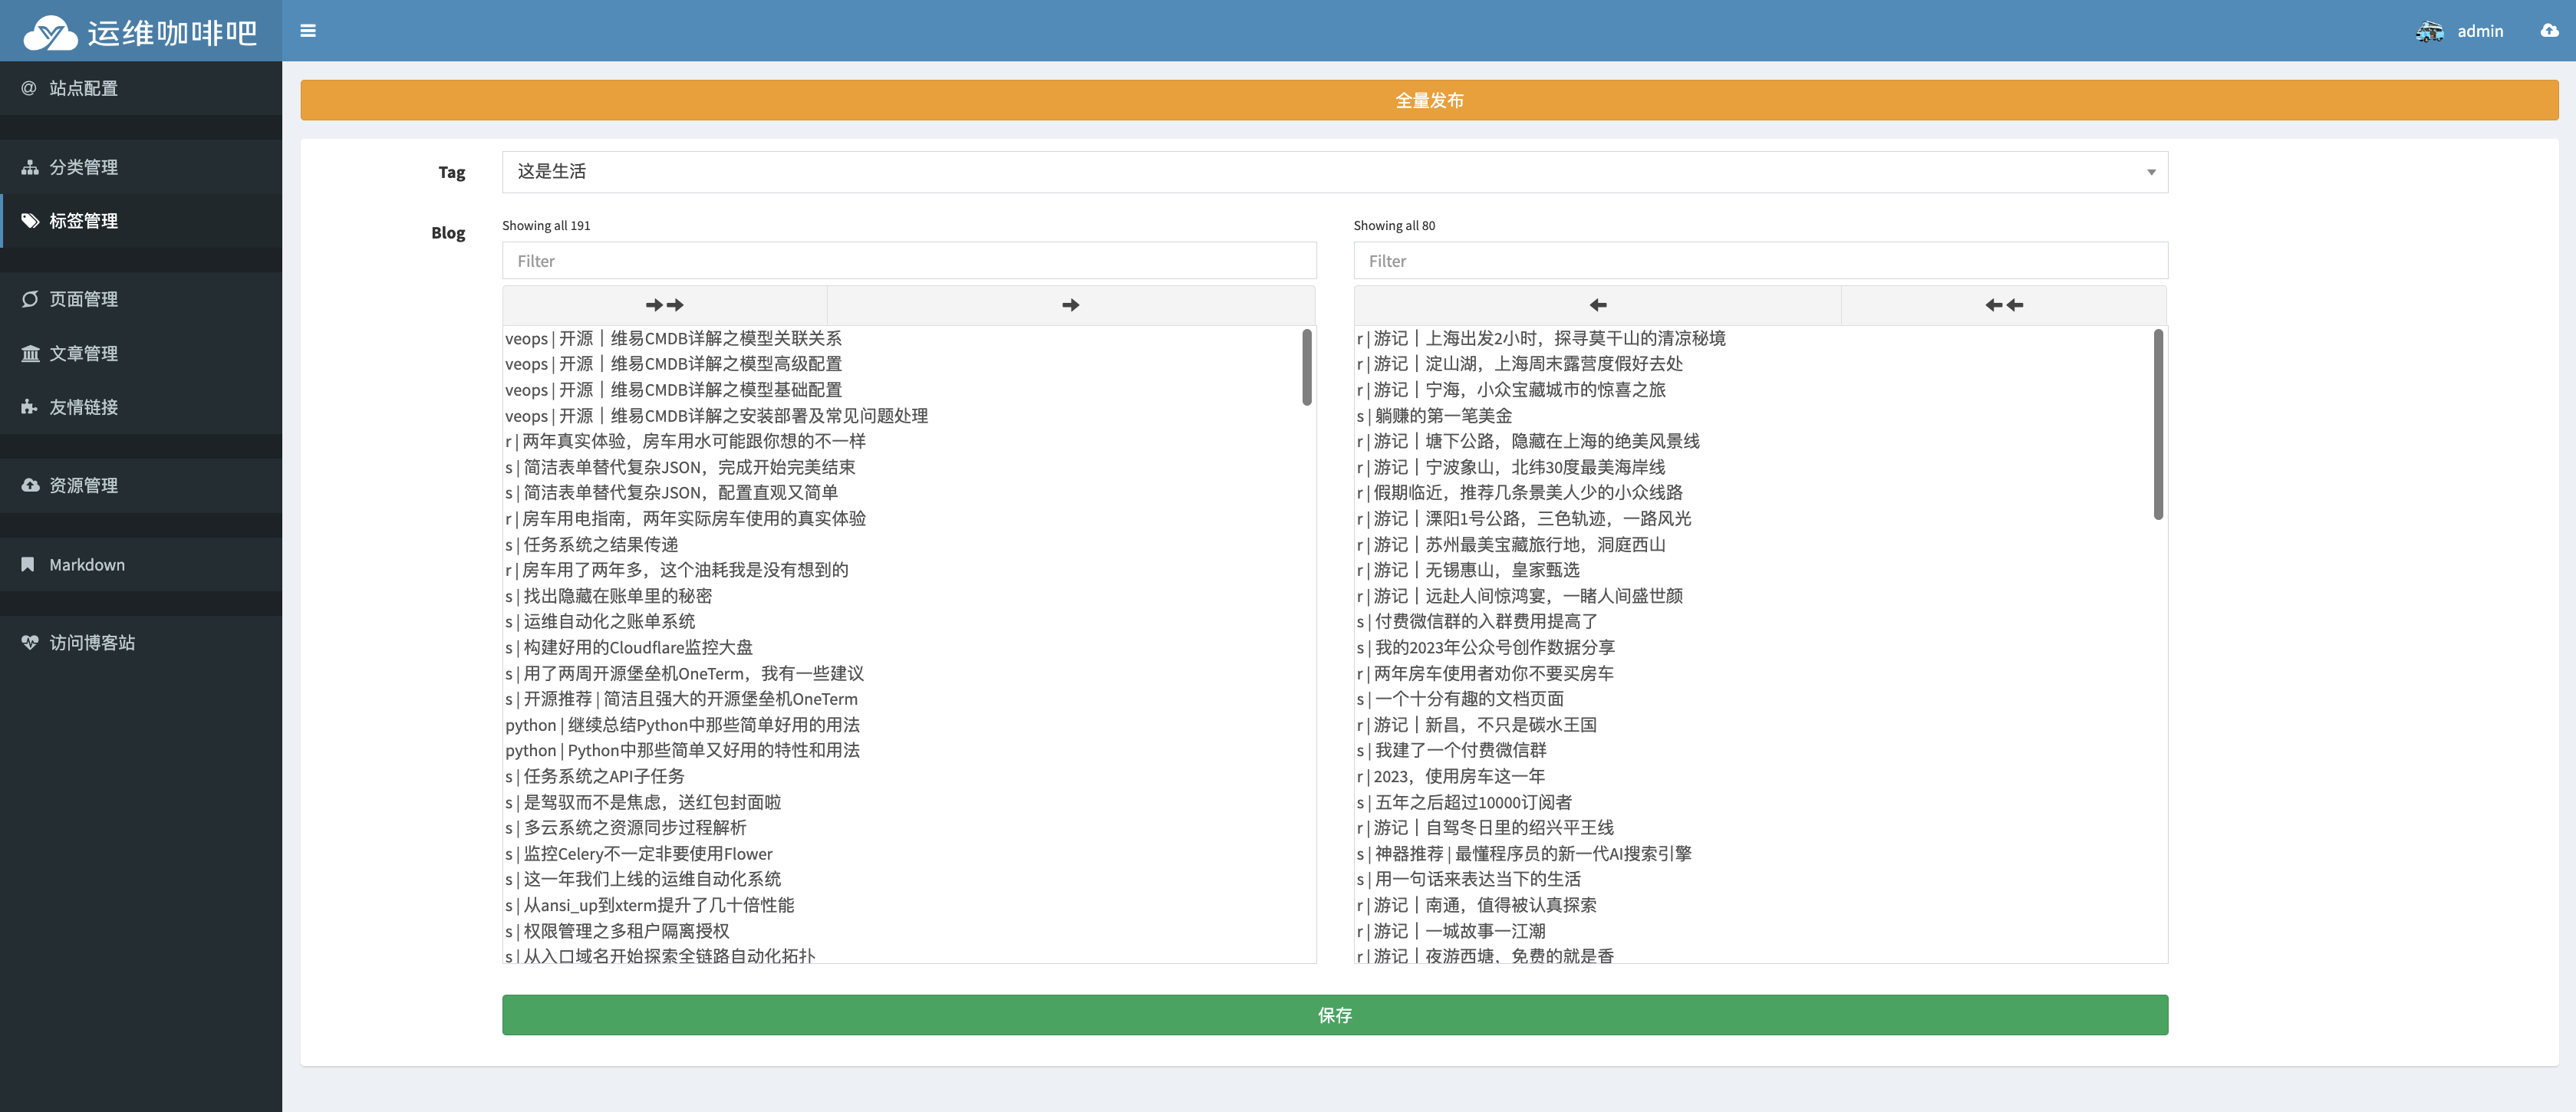Click the cloud upload icon in header
The height and width of the screenshot is (1112, 2576).
pos(2549,31)
